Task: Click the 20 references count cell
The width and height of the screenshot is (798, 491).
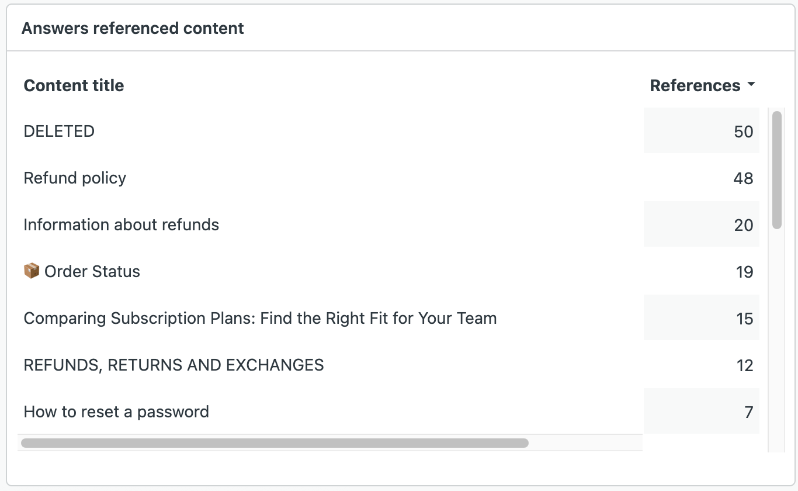Action: (743, 225)
